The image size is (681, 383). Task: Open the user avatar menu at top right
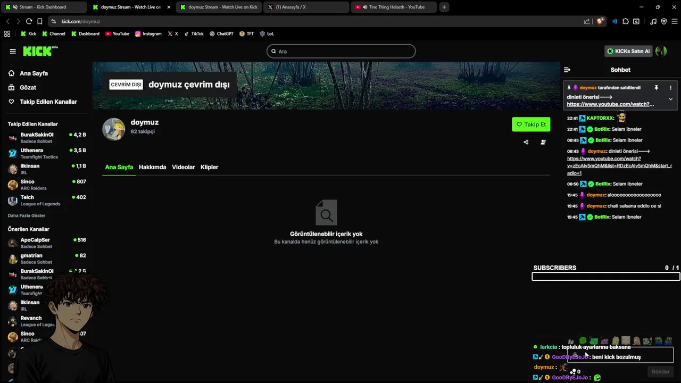click(x=661, y=51)
